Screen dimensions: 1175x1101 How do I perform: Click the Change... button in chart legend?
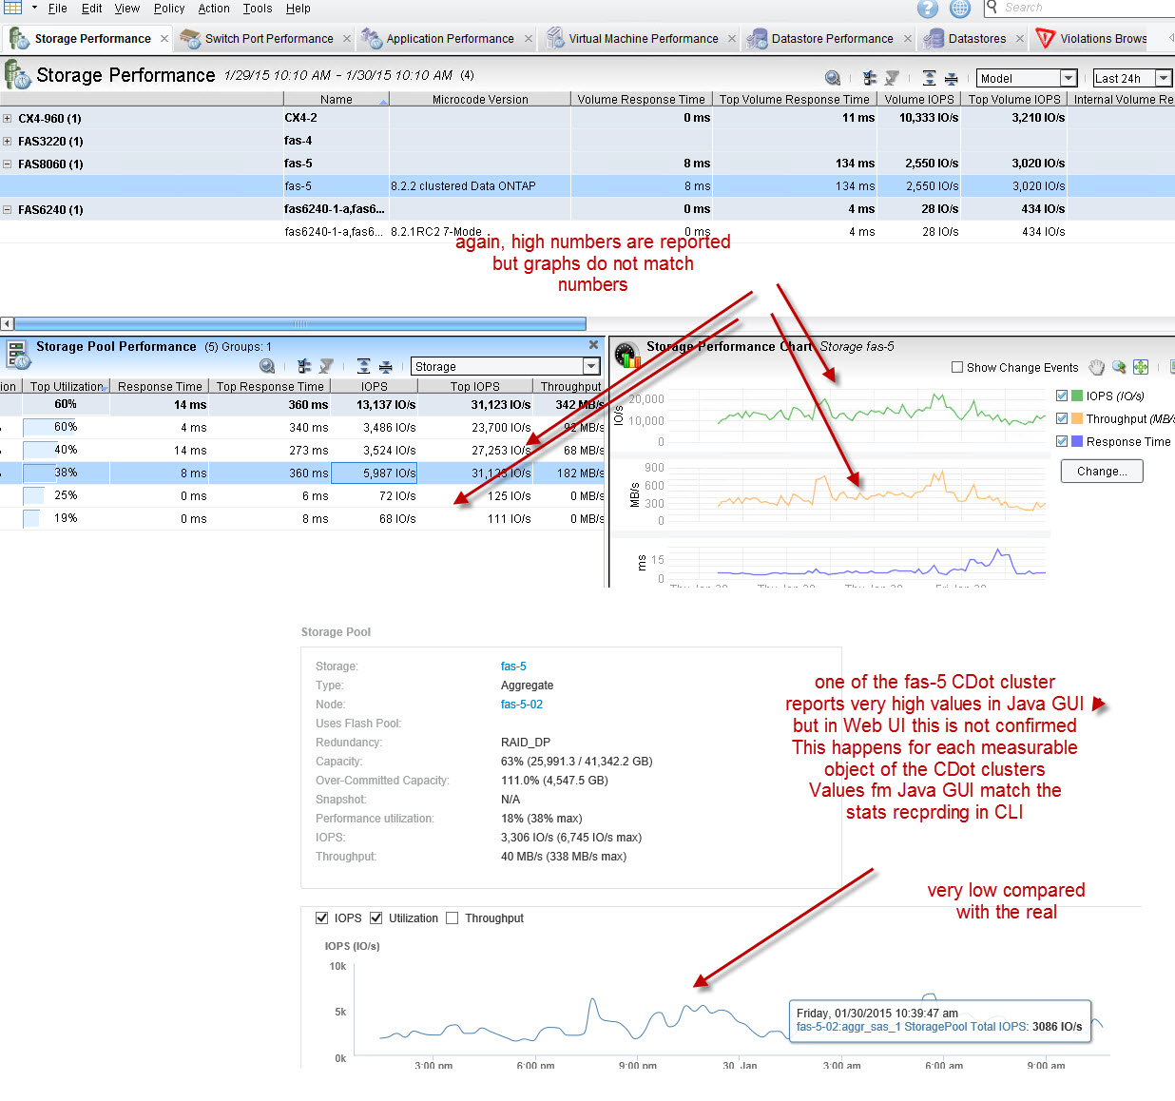(1102, 472)
